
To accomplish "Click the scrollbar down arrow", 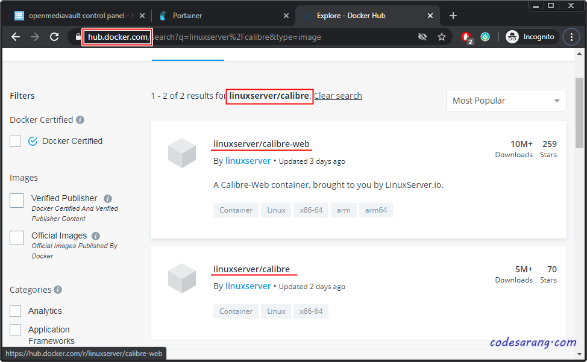I will click(x=579, y=354).
